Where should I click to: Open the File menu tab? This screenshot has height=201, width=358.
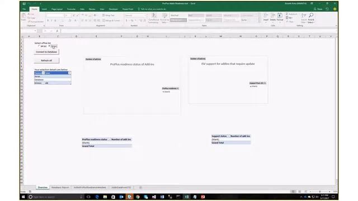point(24,9)
